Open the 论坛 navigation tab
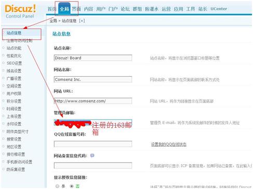This screenshot has width=253, height=189. 125,9
